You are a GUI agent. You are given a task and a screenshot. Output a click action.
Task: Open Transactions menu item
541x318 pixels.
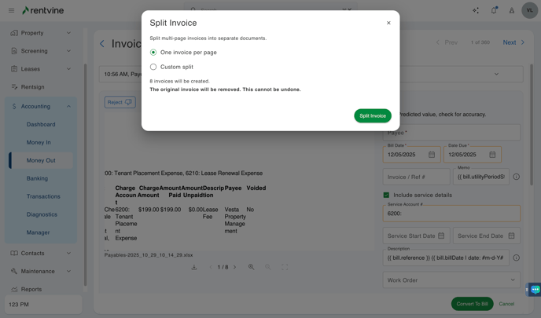pos(43,196)
